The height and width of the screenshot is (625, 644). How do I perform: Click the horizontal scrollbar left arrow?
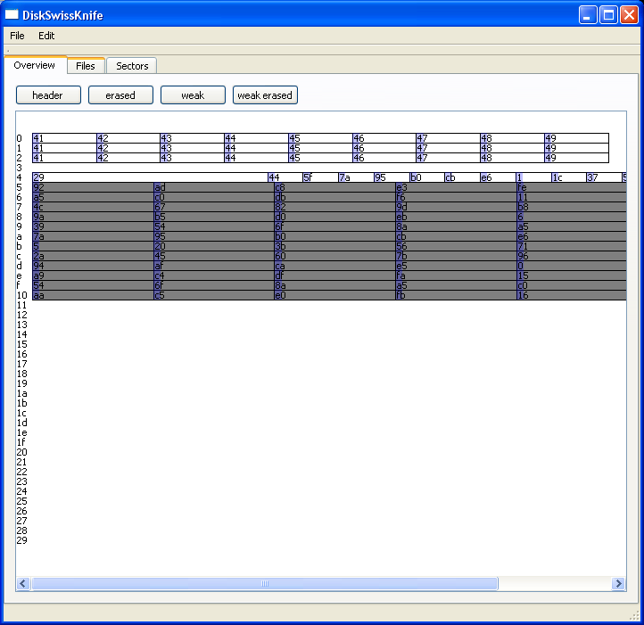coord(23,584)
